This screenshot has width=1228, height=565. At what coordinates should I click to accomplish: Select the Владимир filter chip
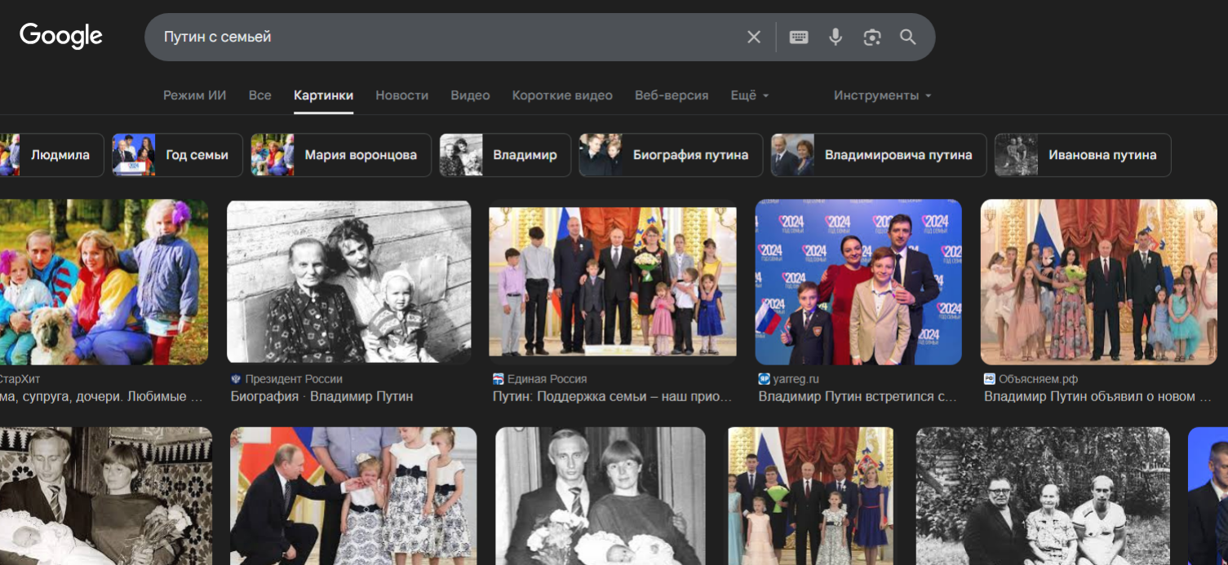click(505, 155)
